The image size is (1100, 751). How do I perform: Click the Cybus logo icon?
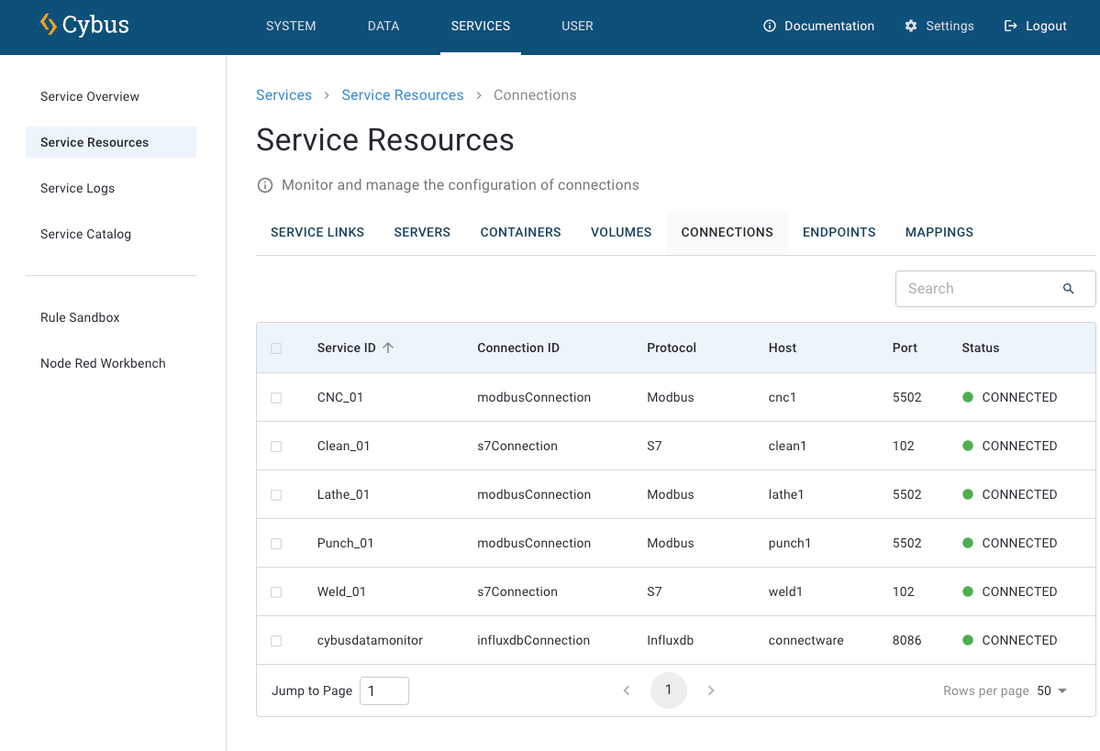click(x=49, y=25)
